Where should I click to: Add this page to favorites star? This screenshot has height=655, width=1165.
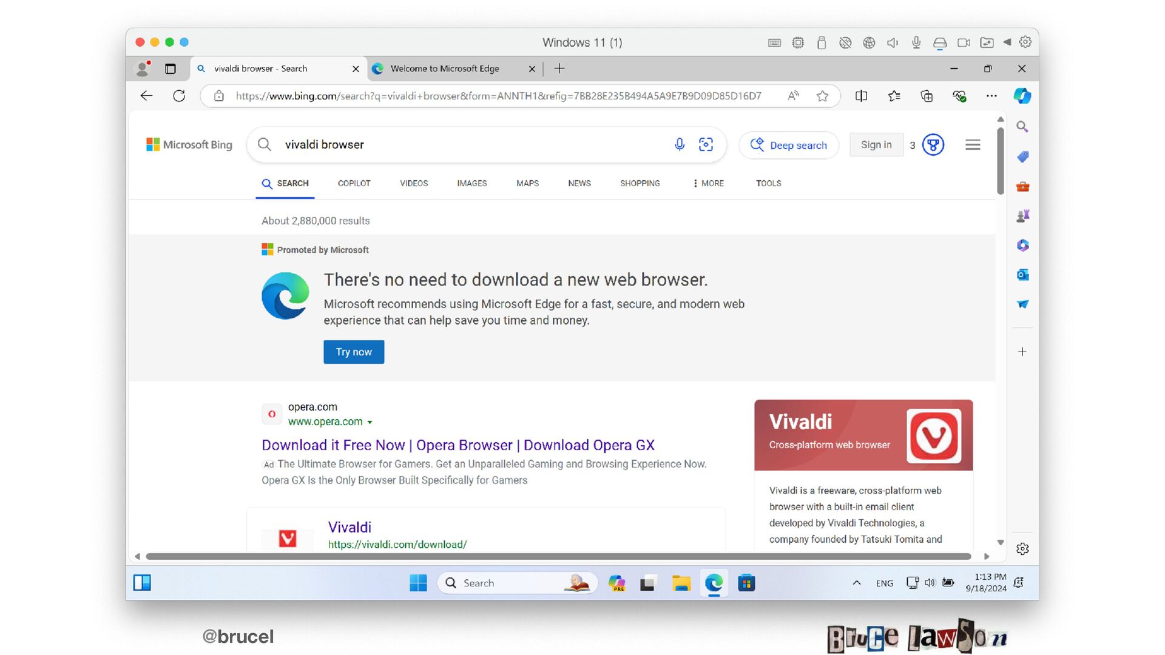(x=822, y=96)
